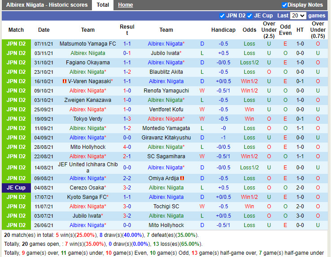Open the Last 20 games dropdown
This screenshot has height=257, width=331.
(298, 16)
